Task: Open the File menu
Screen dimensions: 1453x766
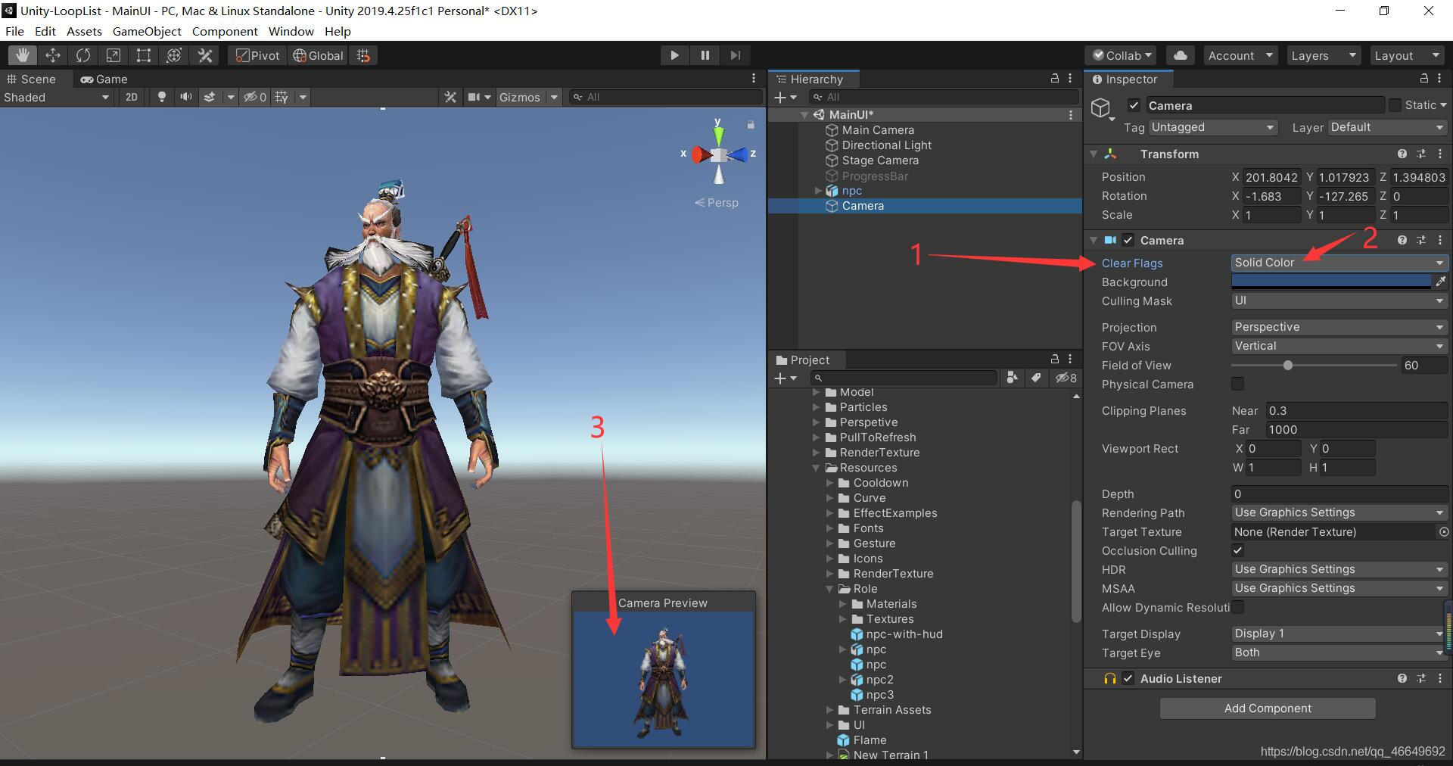Action: [14, 31]
